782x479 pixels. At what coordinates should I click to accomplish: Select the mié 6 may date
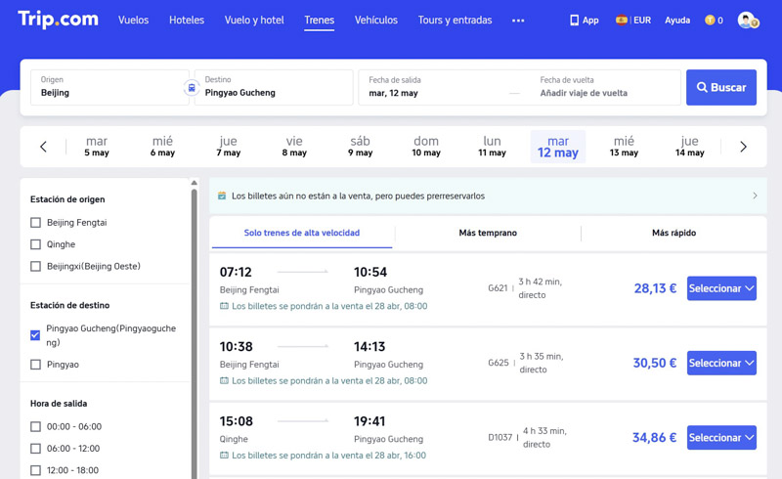[x=162, y=147]
